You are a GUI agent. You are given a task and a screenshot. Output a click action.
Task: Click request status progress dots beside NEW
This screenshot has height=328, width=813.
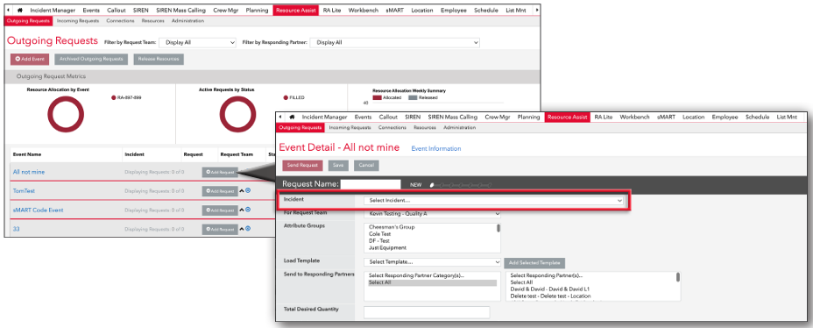click(461, 184)
